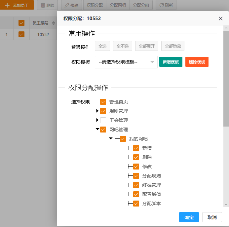
Task: Uncheck the 分配脚本 permission checkbox
Action: pyautogui.click(x=136, y=204)
